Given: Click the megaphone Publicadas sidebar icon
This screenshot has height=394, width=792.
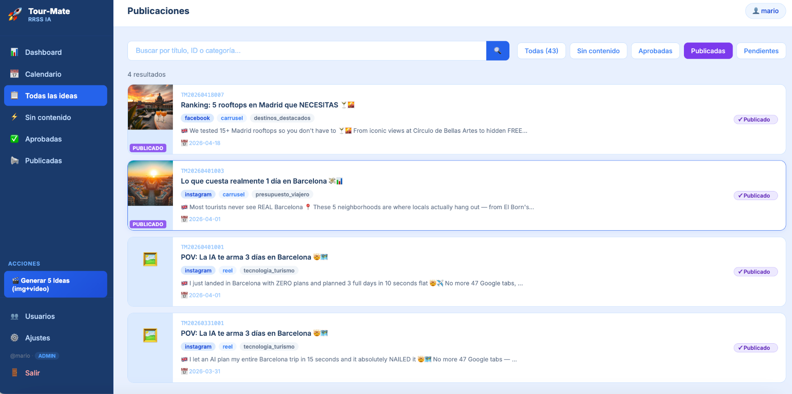Looking at the screenshot, I should (14, 160).
